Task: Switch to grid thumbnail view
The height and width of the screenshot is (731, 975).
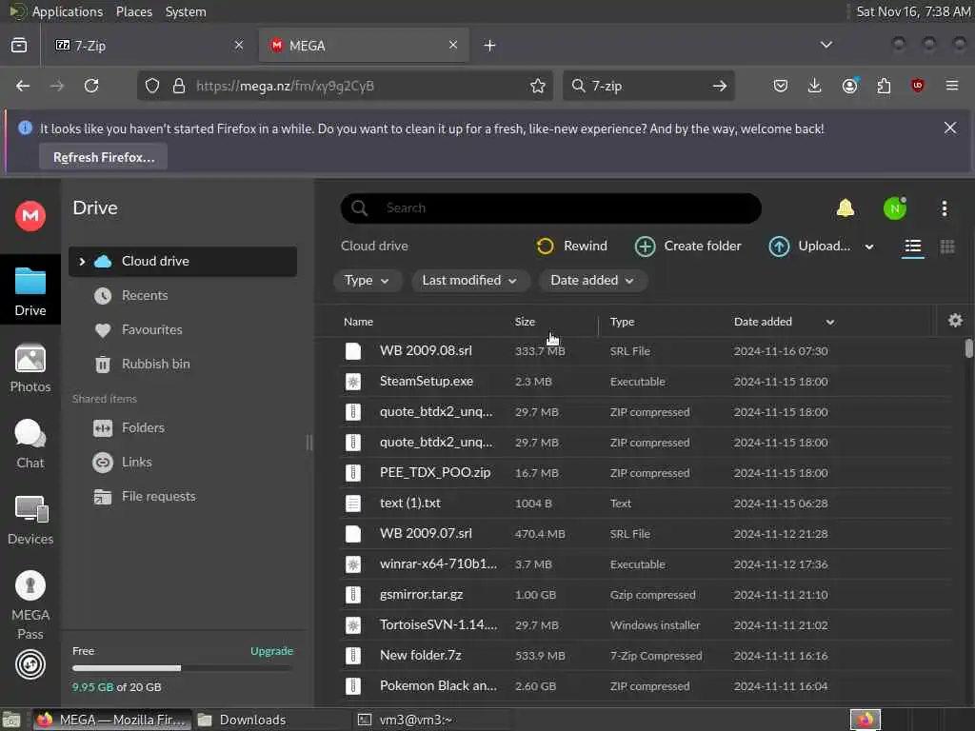Action: pos(947,247)
